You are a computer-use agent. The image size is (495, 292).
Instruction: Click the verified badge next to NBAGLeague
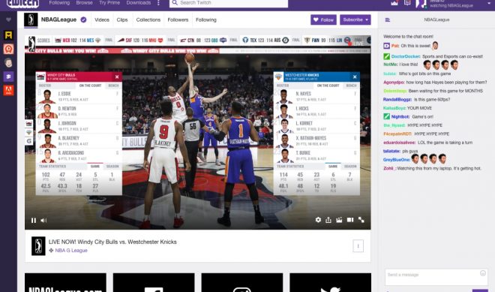(x=83, y=20)
